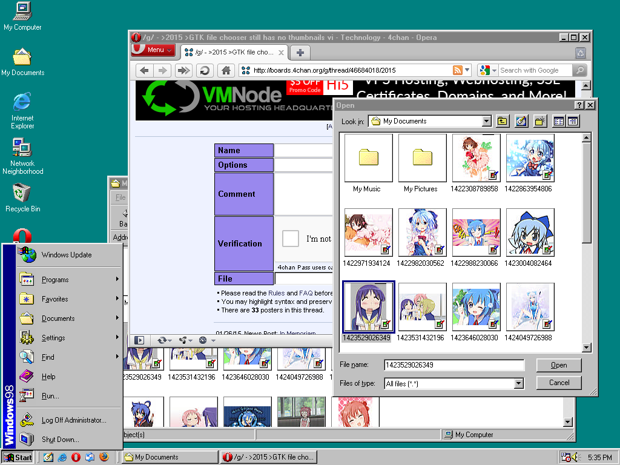The width and height of the screenshot is (620, 465).
Task: Click Internet Explorer quick launch icon
Action: (x=62, y=457)
